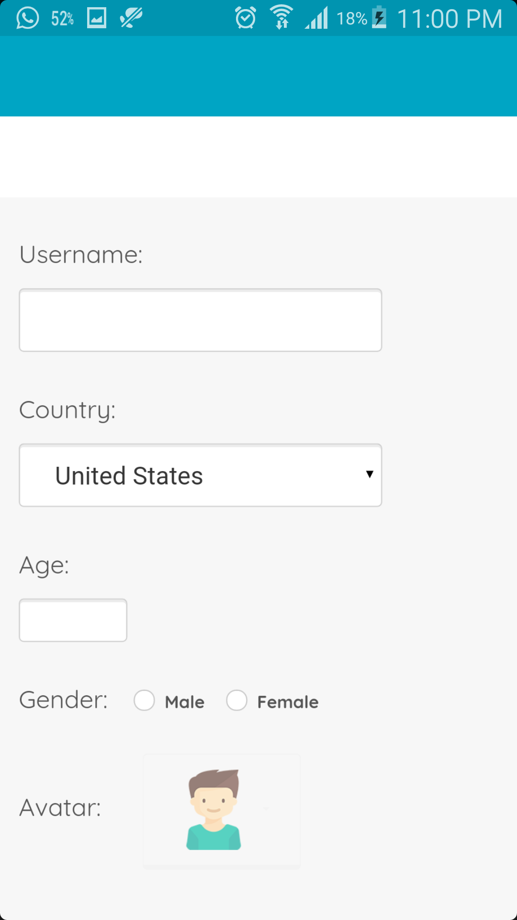
Task: Tap the 52% indicator in status bar
Action: (63, 19)
